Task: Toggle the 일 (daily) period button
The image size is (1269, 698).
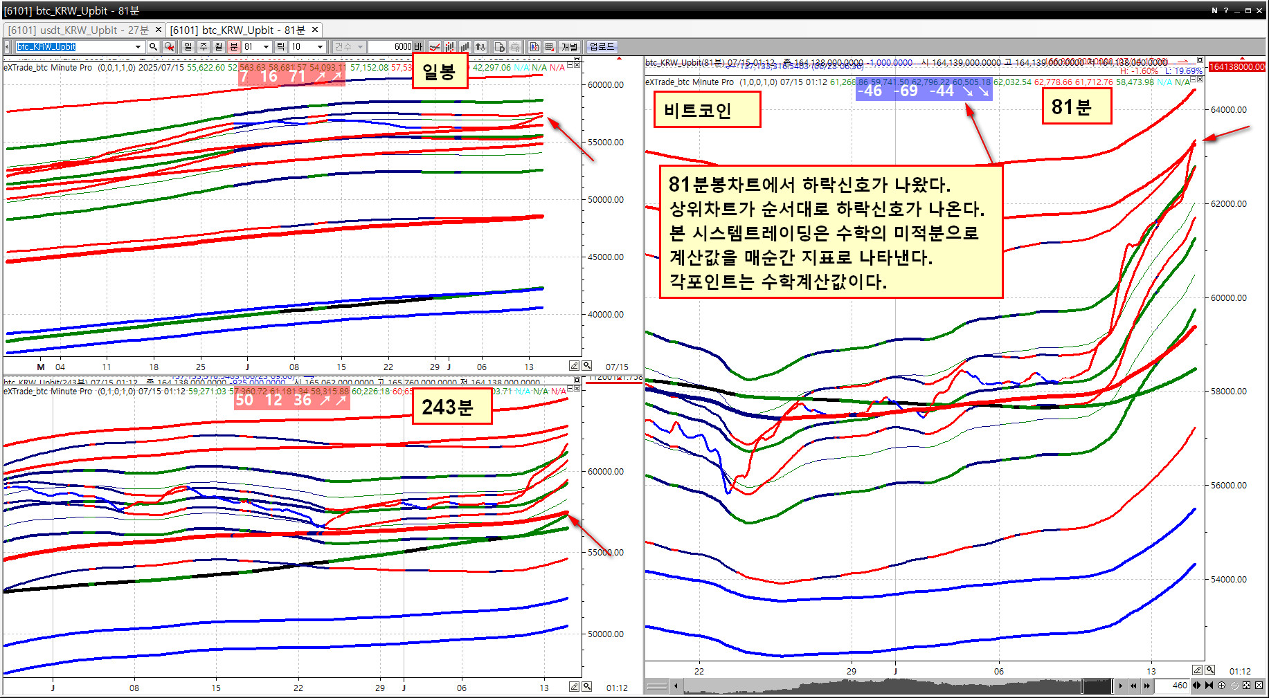Action: point(188,47)
